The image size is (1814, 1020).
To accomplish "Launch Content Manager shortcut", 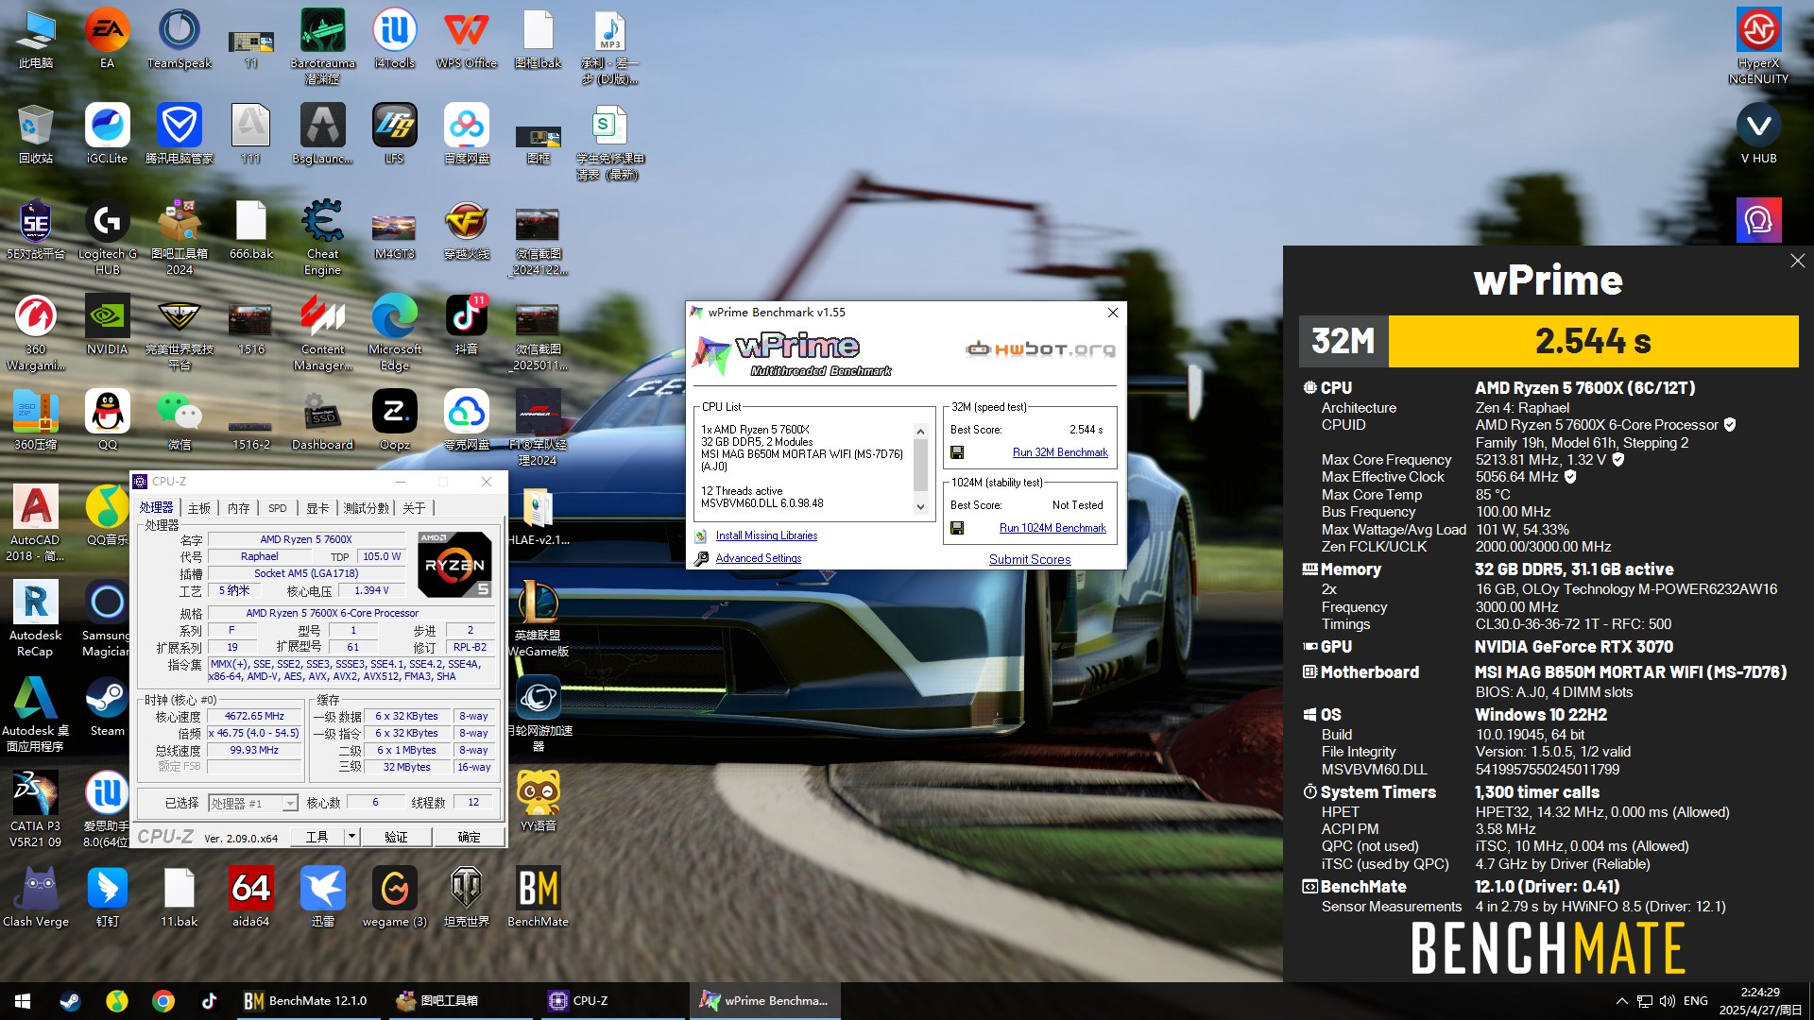I will point(322,331).
